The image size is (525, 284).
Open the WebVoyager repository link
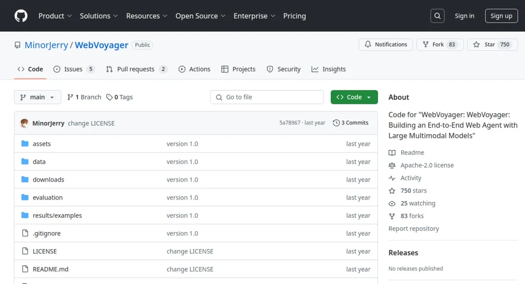101,45
